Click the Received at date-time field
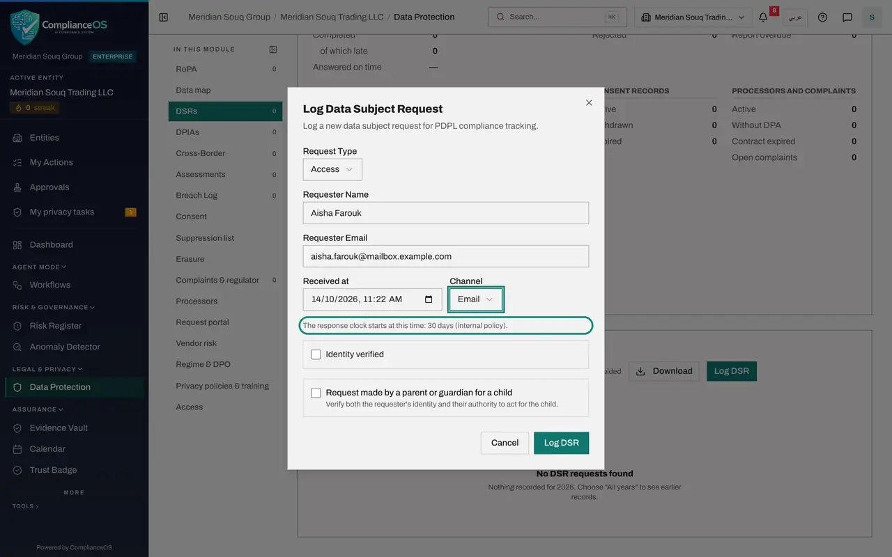 pyautogui.click(x=372, y=299)
